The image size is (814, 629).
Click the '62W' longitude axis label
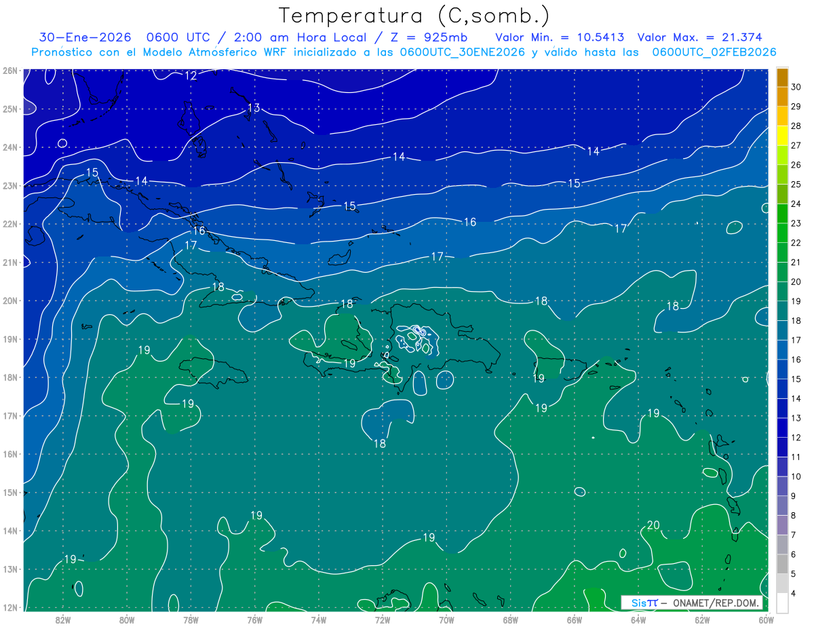(x=702, y=619)
